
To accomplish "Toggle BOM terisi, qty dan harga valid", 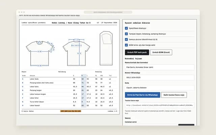I will [126, 45].
